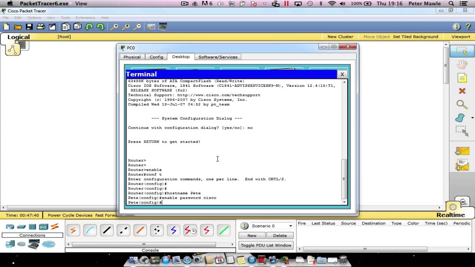Open Wi-Fi status in the macOS menu bar
The image size is (475, 267).
(x=332, y=4)
